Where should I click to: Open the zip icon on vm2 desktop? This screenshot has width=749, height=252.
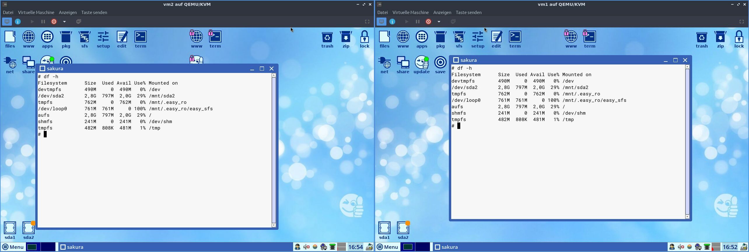coord(346,39)
